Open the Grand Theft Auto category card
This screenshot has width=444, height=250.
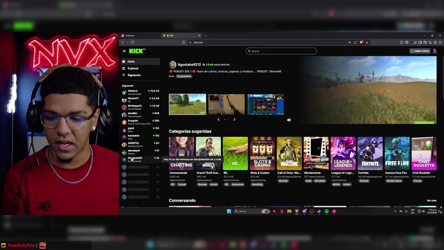(x=208, y=153)
